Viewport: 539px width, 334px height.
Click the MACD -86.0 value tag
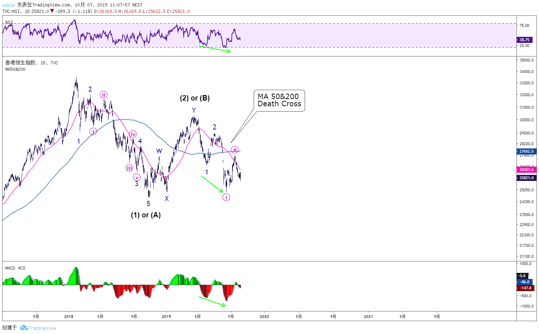click(x=525, y=282)
